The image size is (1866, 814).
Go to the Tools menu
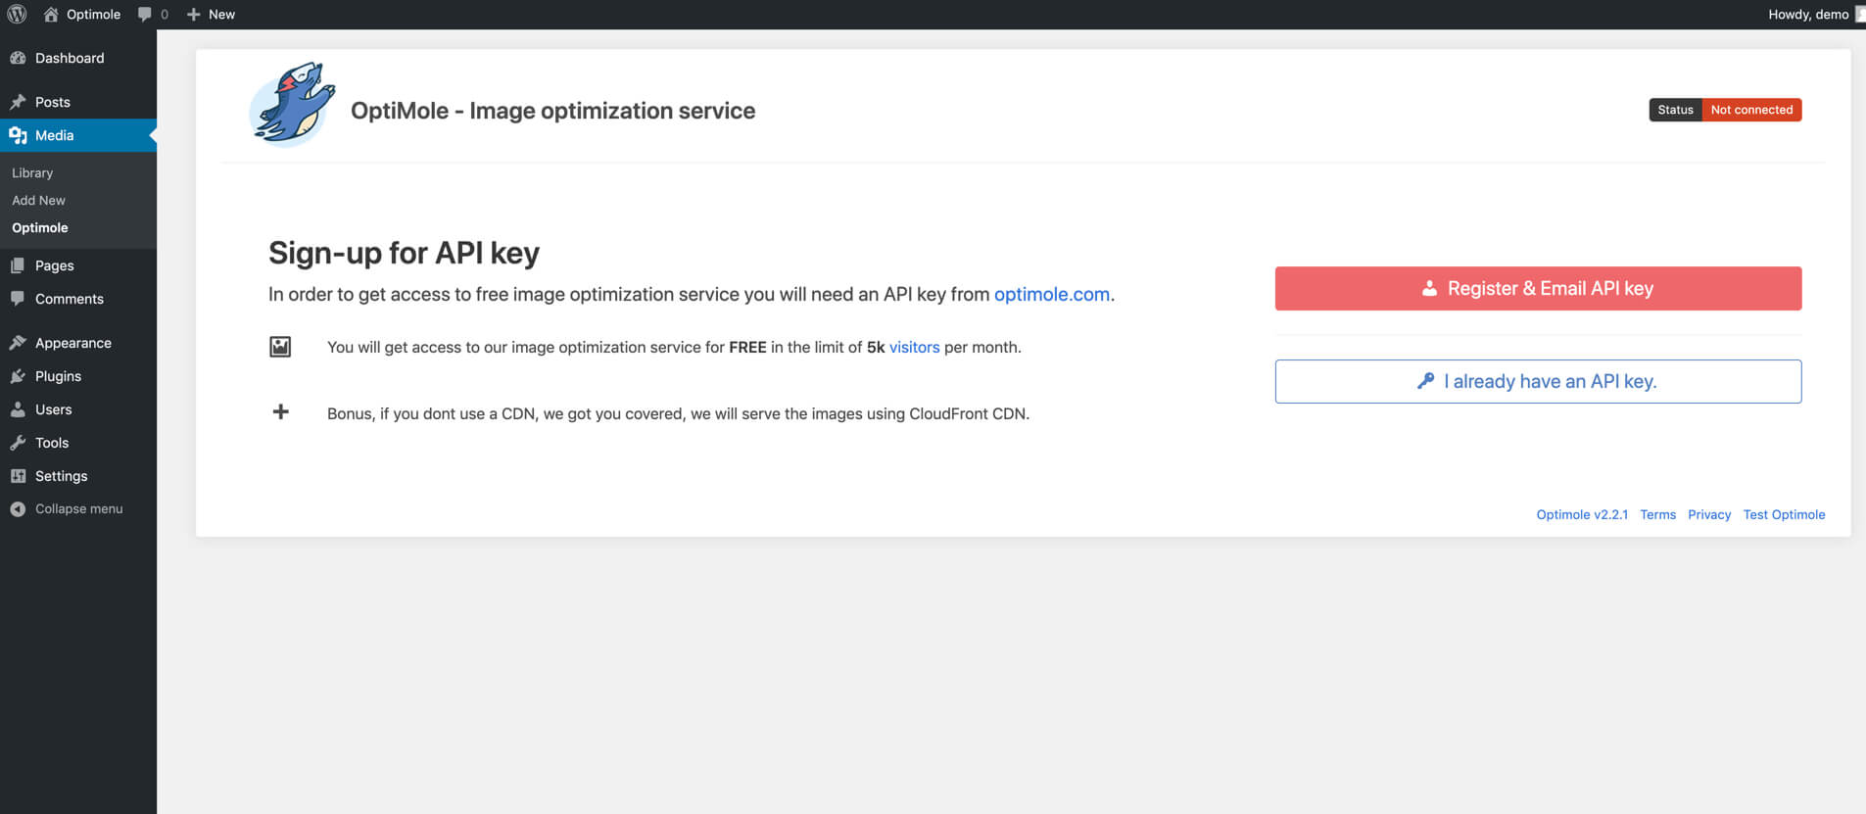tap(78, 443)
